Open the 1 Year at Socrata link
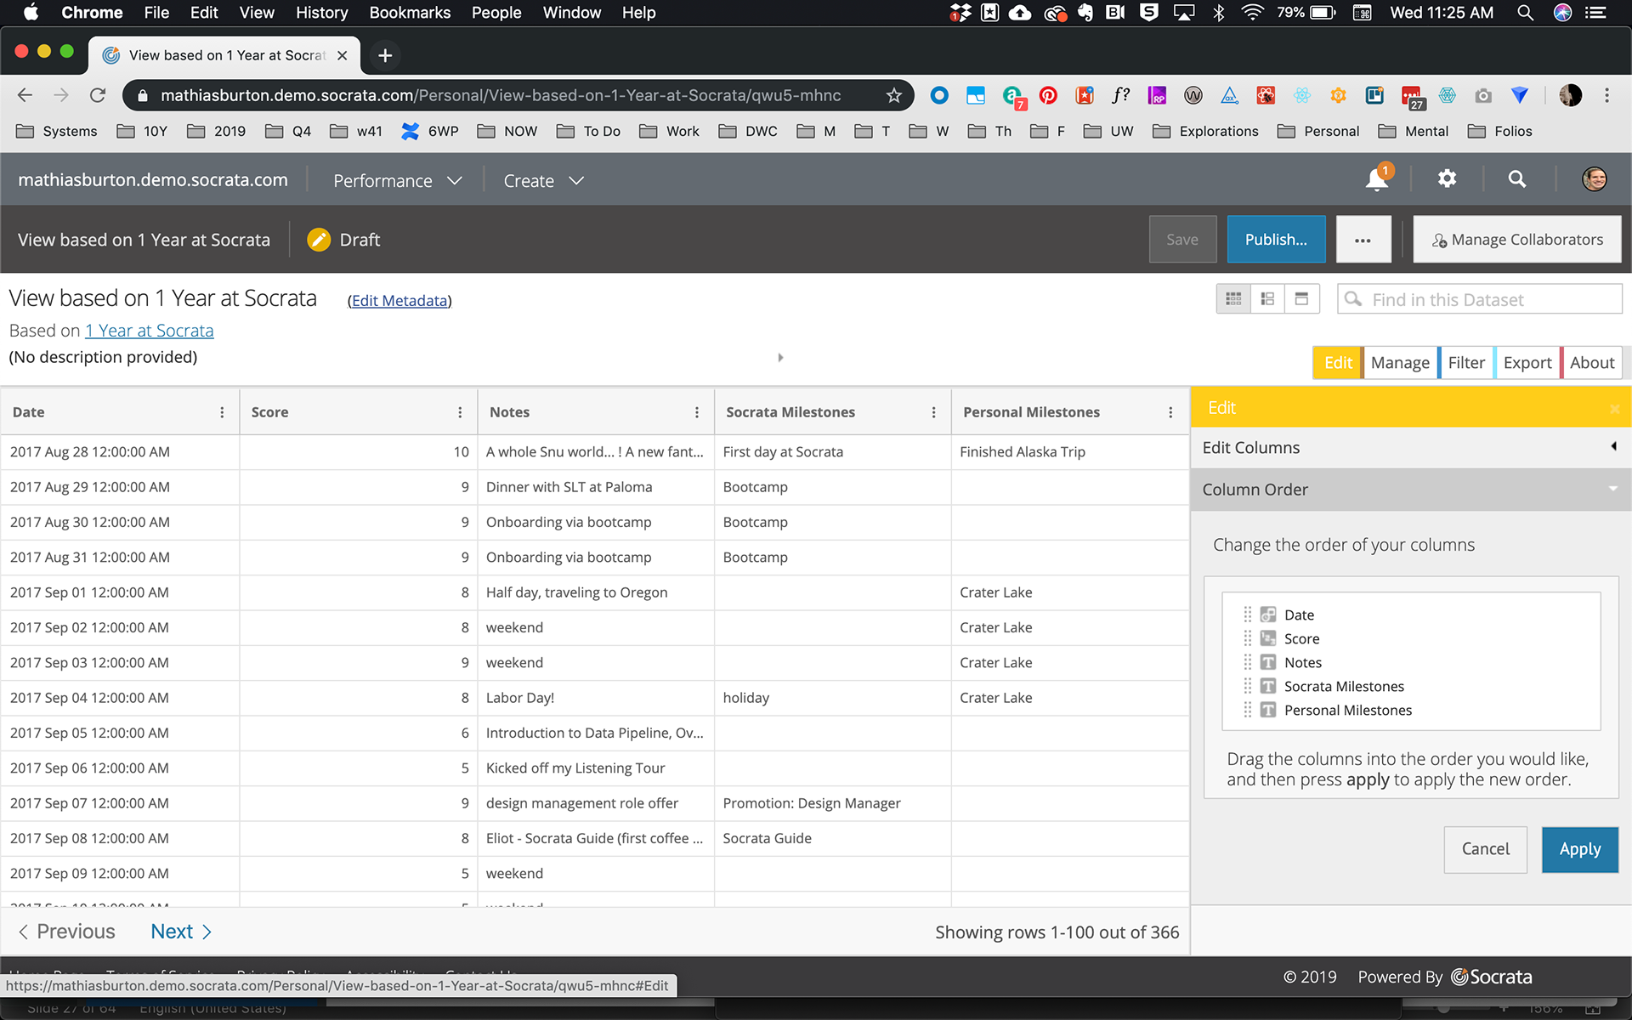Image resolution: width=1632 pixels, height=1020 pixels. point(150,331)
